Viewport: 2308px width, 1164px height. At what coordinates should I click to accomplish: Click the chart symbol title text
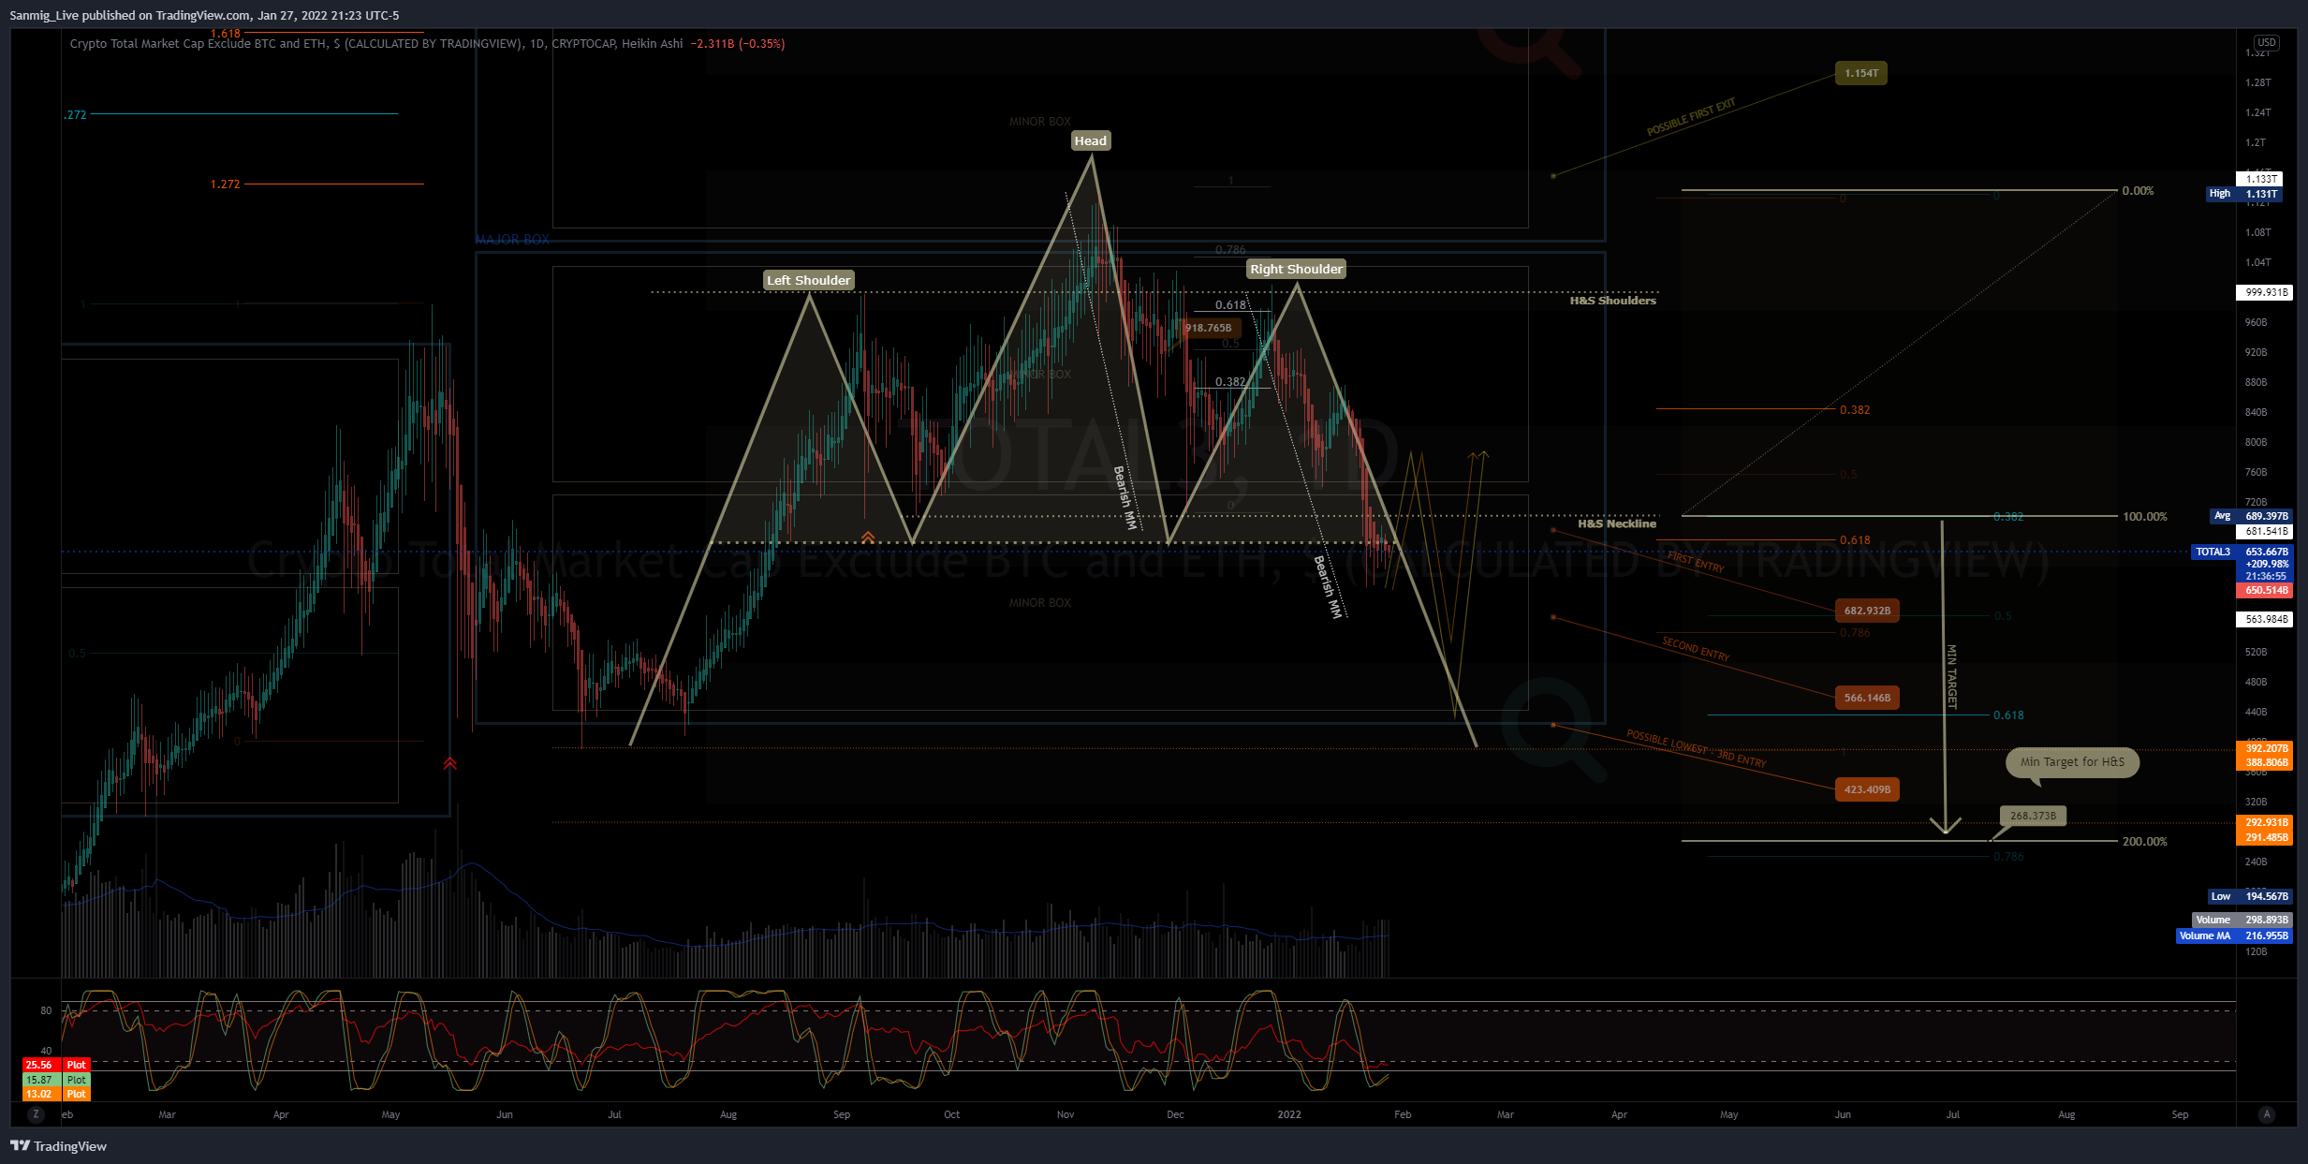(x=376, y=43)
